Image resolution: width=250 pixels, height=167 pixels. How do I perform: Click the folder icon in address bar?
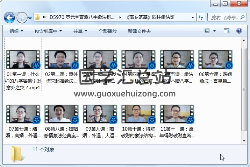(37, 17)
